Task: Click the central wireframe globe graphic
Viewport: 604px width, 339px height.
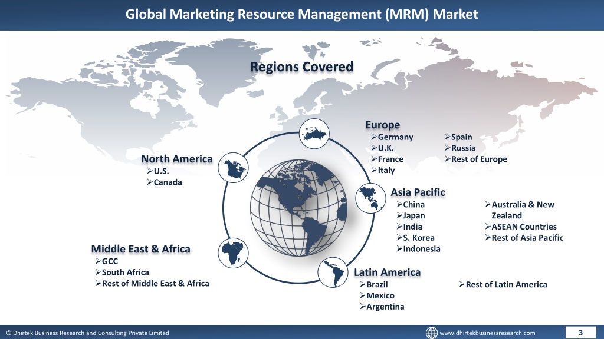Action: (298, 208)
